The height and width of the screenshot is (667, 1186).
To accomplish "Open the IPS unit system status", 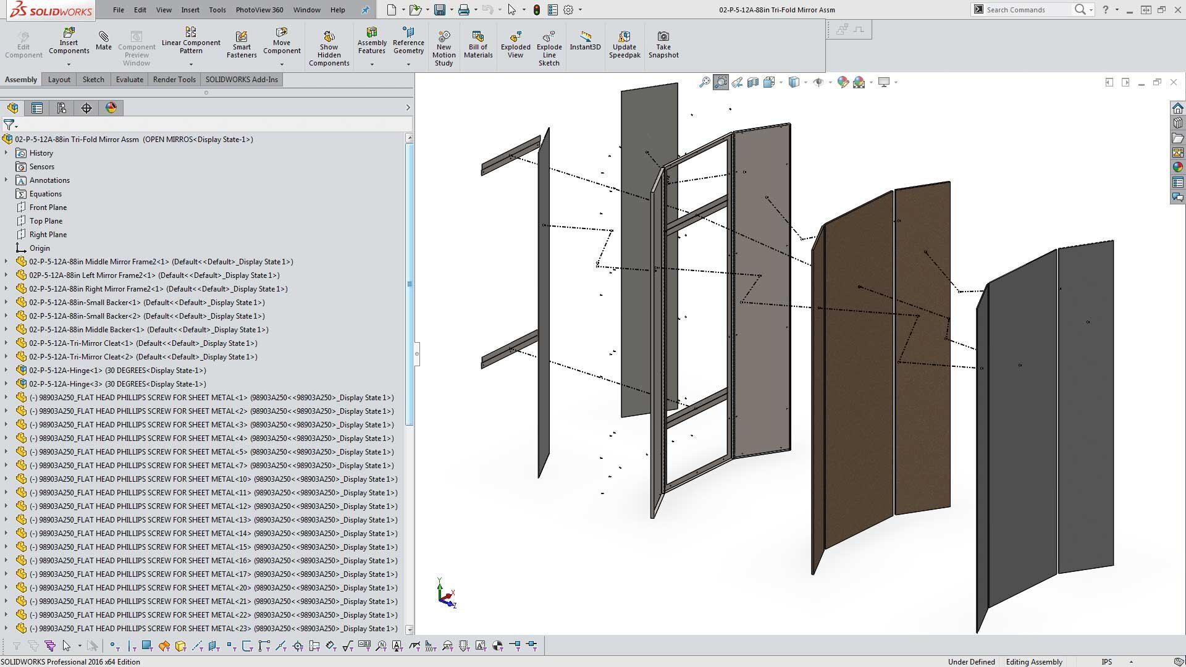I will pos(1106,661).
